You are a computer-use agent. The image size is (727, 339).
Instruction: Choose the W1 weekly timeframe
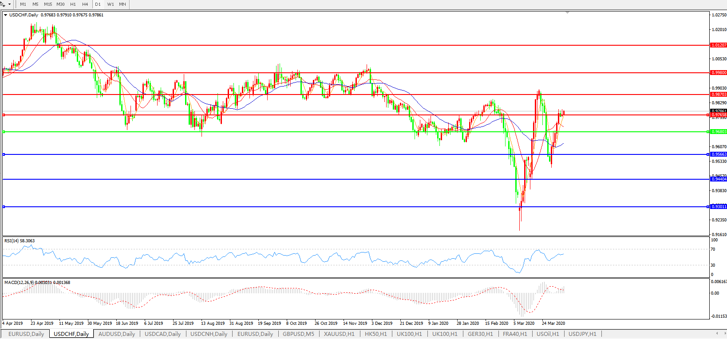click(x=111, y=4)
